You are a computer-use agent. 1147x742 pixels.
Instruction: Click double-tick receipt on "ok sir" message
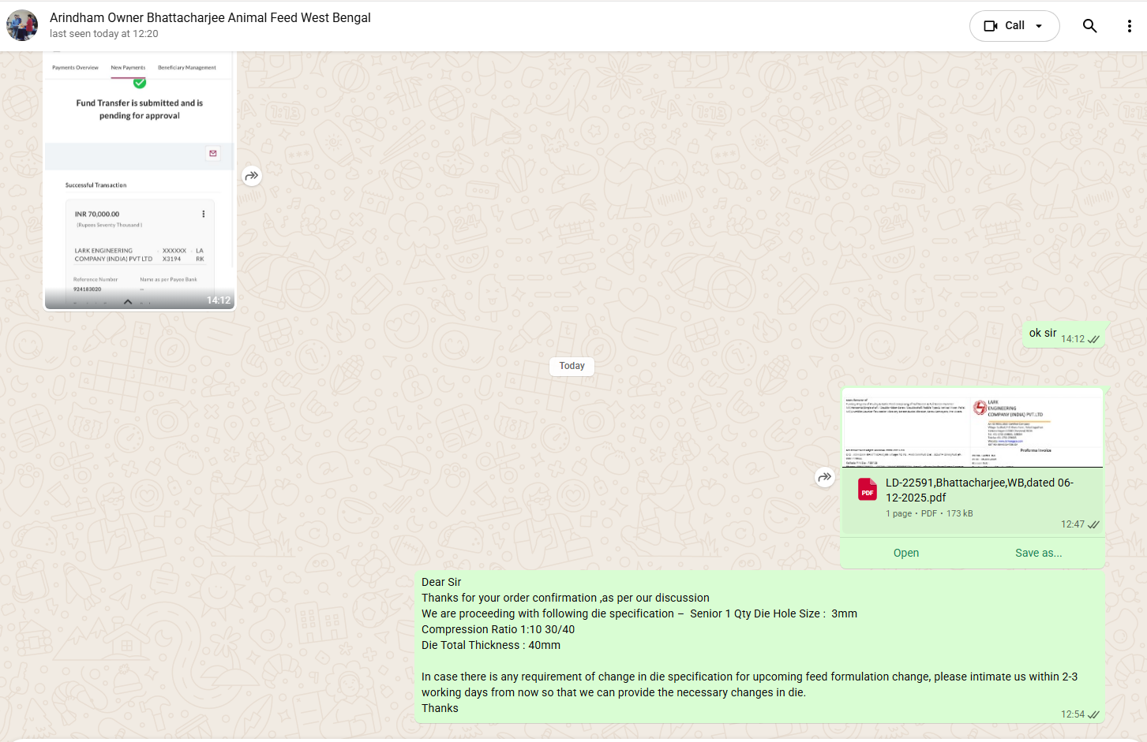coord(1093,340)
